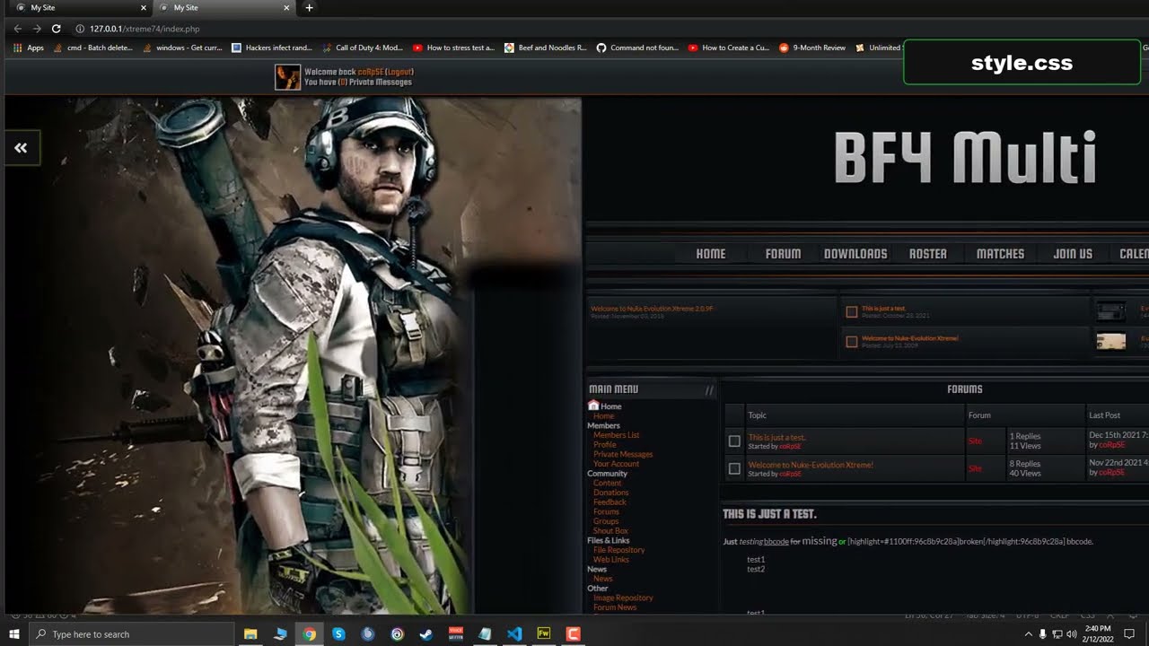
Task: Collapse the sidebar with the double-chevron button
Action: [21, 148]
